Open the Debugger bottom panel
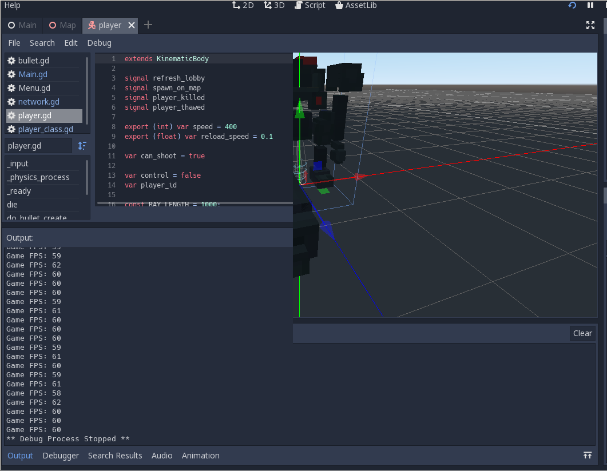This screenshot has width=607, height=471. pos(61,456)
